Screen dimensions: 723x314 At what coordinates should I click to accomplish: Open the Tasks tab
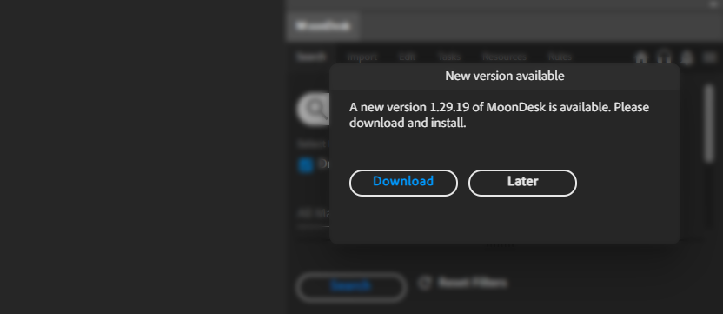tap(448, 57)
